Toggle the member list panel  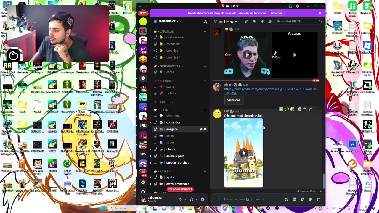(270, 21)
